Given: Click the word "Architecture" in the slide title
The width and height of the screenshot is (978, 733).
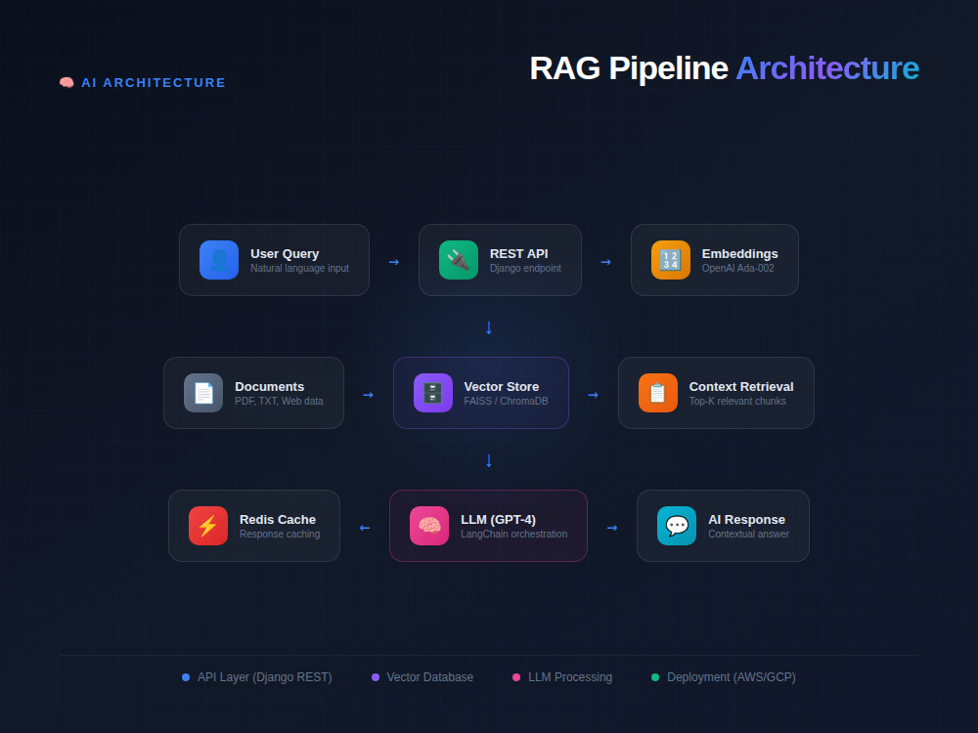Looking at the screenshot, I should [x=827, y=68].
